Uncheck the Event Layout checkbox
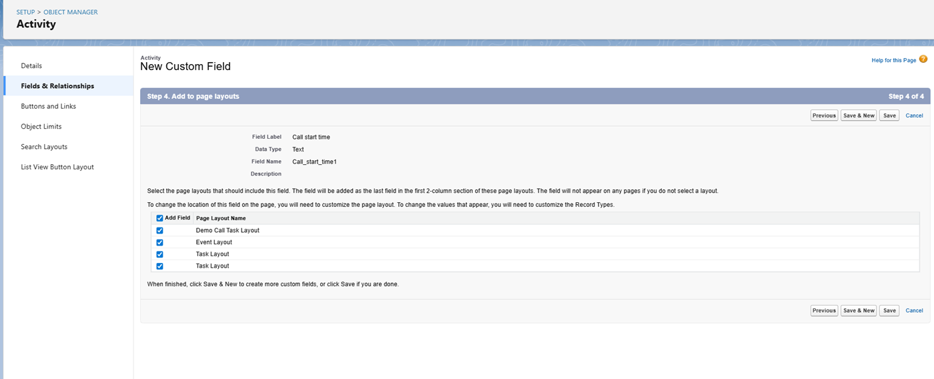Viewport: 934px width, 379px height. [x=159, y=242]
